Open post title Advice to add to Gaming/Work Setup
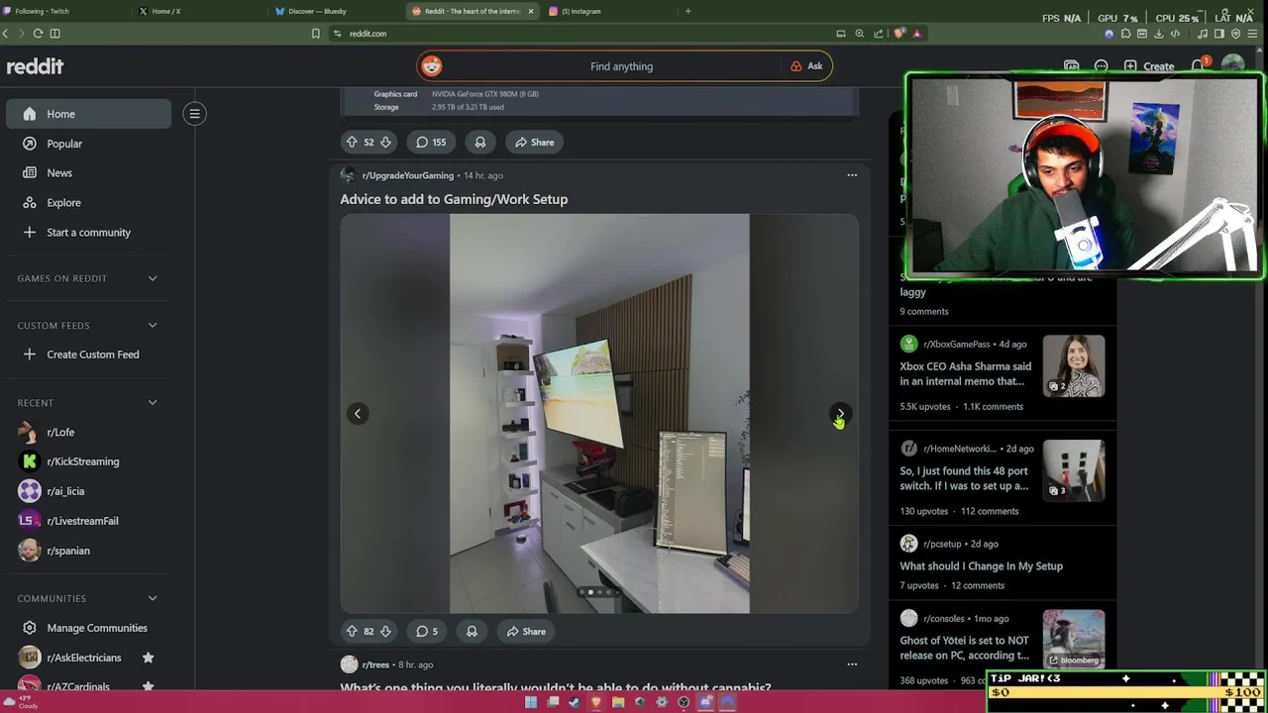The height and width of the screenshot is (713, 1268). point(454,199)
